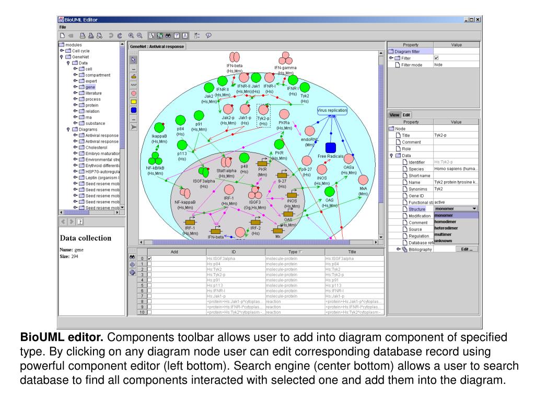
Task: Click the Bibliography Edit ... button
Action: tap(467, 249)
